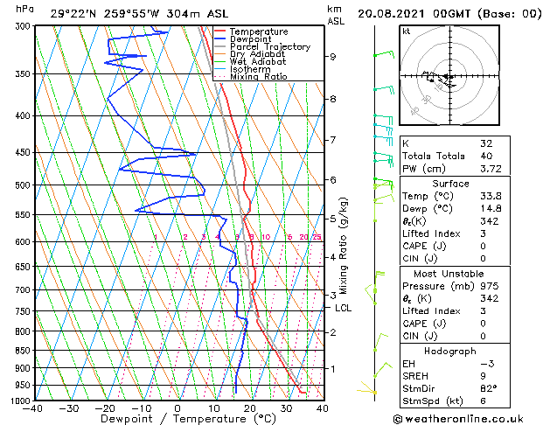Click the 5 km altitude label
Viewport: 550px width, 425px height.
[x=332, y=219]
